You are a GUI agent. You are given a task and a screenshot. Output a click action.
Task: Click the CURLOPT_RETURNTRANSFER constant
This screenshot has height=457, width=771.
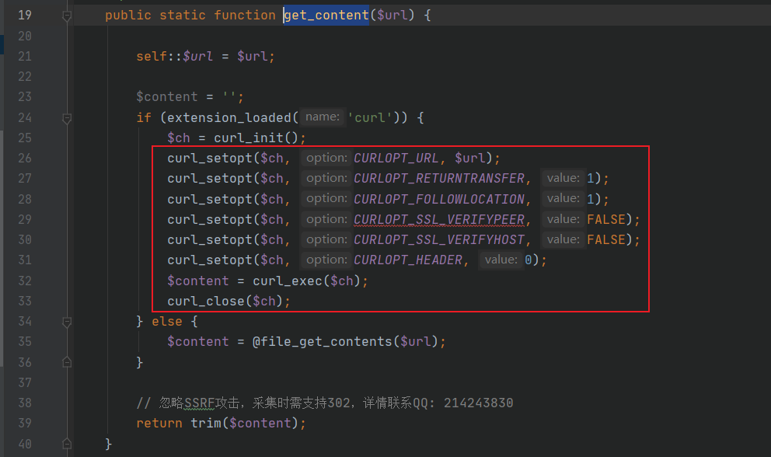(x=439, y=178)
